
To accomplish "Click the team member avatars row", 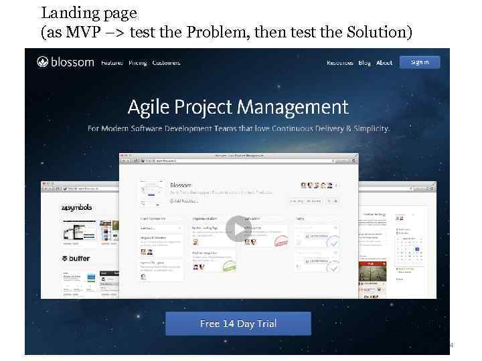I will click(318, 186).
